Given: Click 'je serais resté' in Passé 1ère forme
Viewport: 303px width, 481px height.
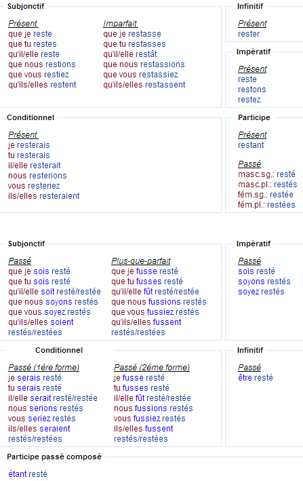Looking at the screenshot, I should point(35,378).
